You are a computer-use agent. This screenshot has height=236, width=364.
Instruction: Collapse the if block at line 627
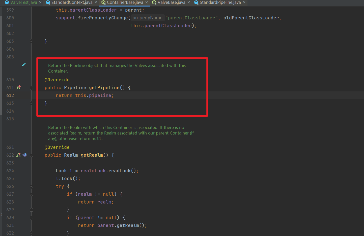pyautogui.click(x=31, y=194)
